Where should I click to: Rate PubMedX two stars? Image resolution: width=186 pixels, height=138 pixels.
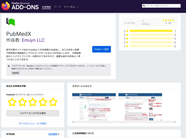(x=22, y=102)
